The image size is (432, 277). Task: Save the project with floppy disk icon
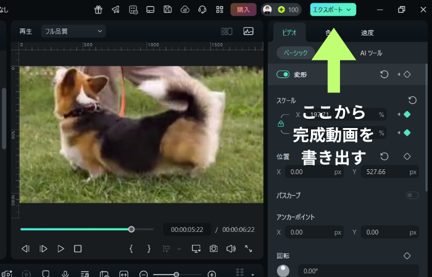(x=167, y=10)
